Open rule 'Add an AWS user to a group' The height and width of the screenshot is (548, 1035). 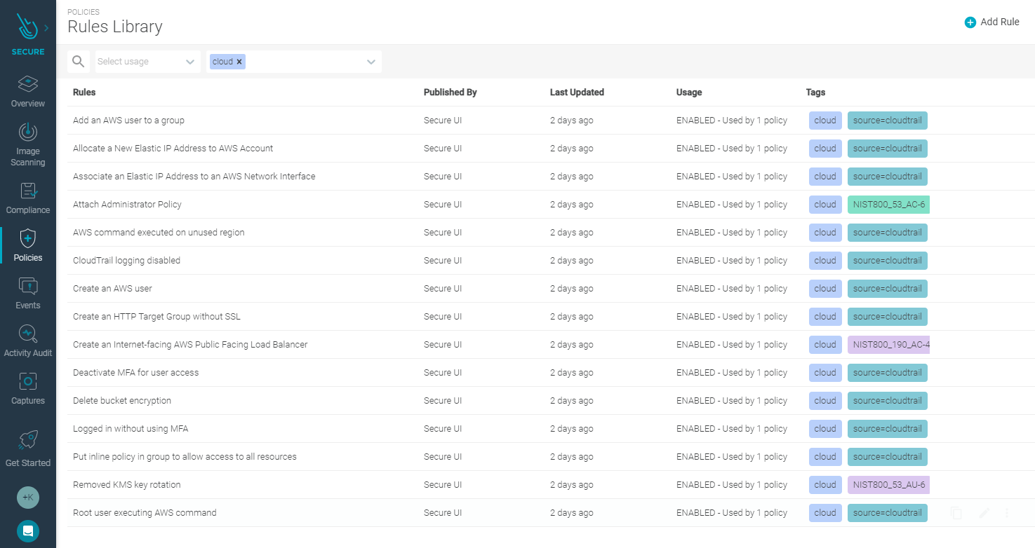click(x=128, y=121)
